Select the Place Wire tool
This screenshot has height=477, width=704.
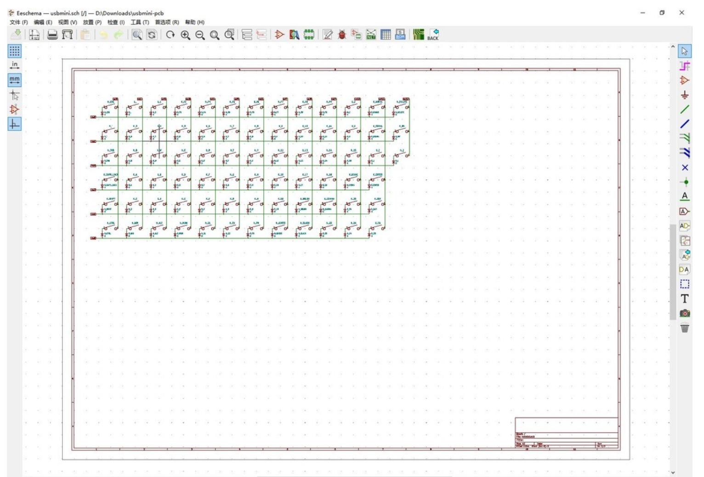click(x=685, y=108)
